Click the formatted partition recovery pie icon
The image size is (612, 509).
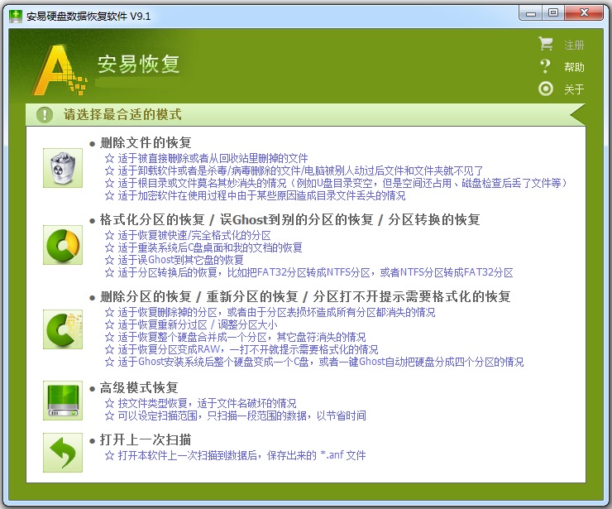tap(63, 245)
